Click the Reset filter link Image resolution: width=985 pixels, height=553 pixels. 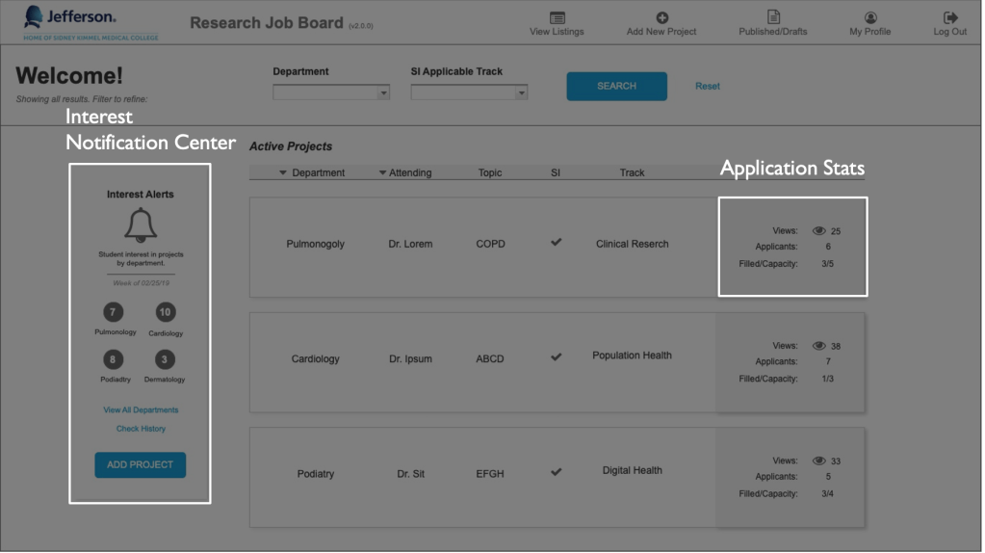pyautogui.click(x=708, y=87)
